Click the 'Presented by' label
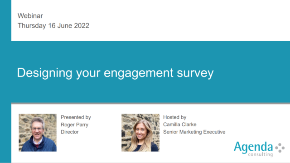 click(76, 117)
